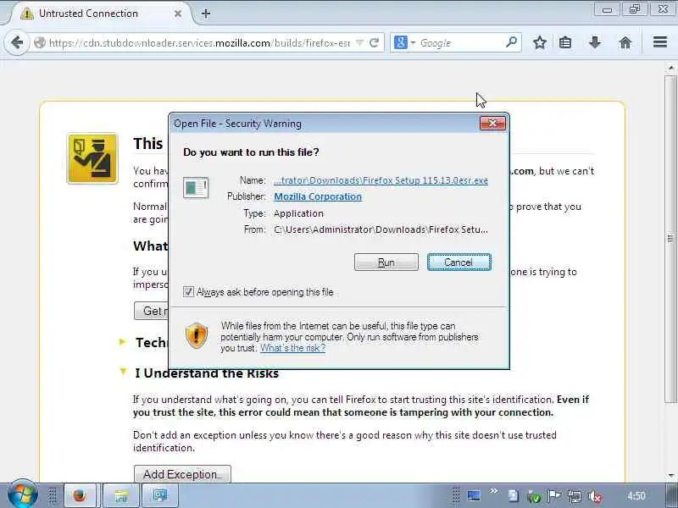Image resolution: width=678 pixels, height=508 pixels.
Task: Click the application file icon in dialog
Action: (196, 188)
